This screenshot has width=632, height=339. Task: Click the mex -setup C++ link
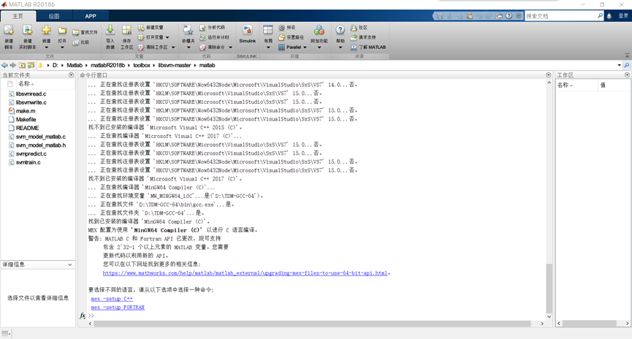112,299
